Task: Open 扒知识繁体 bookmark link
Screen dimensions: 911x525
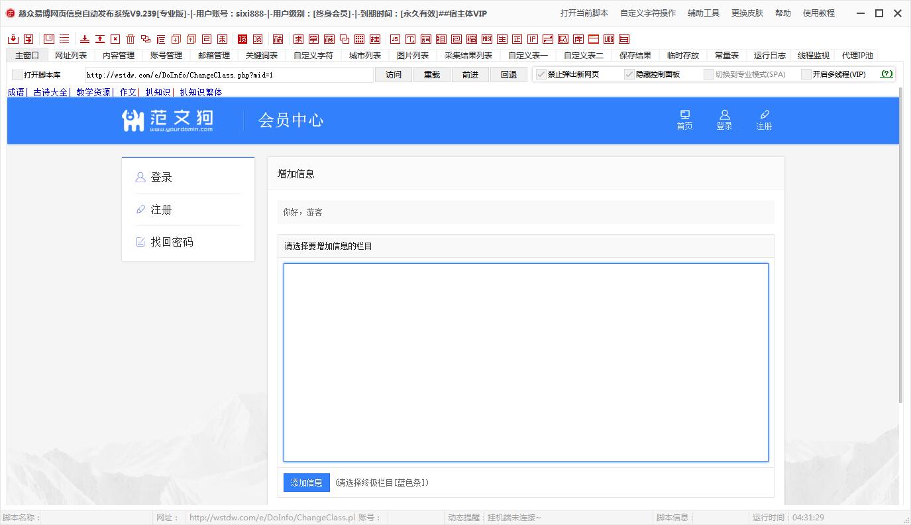Action: [x=201, y=92]
